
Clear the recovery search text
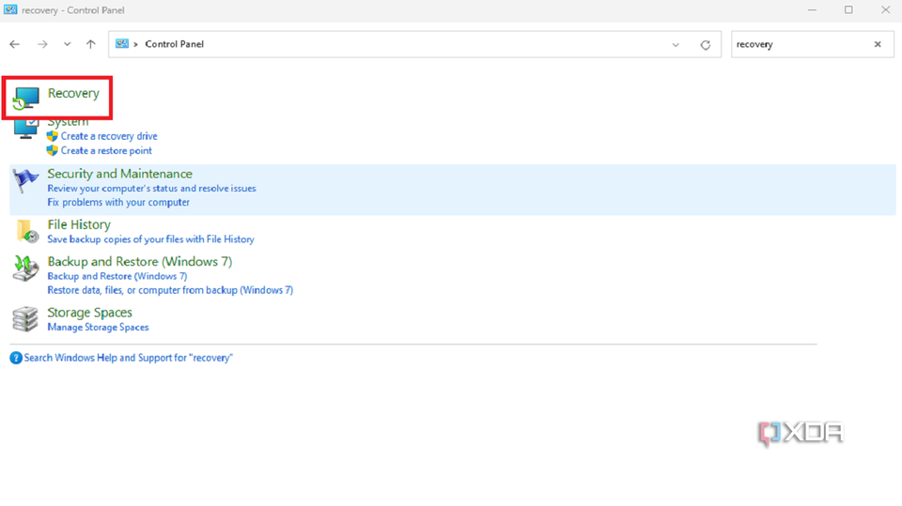coord(878,44)
